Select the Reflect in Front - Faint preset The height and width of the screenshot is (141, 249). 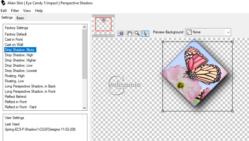[x=21, y=107]
